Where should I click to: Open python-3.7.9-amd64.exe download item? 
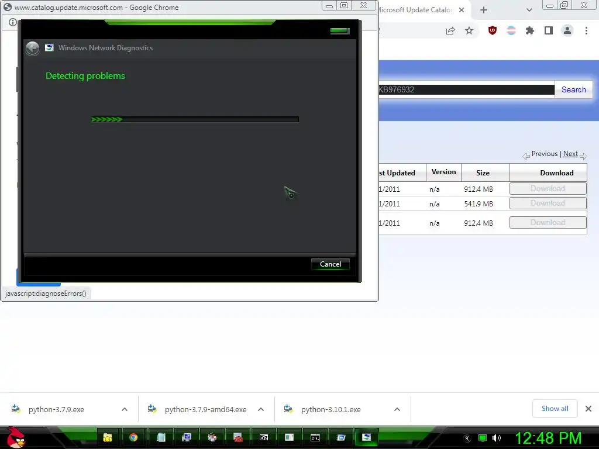tap(205, 409)
